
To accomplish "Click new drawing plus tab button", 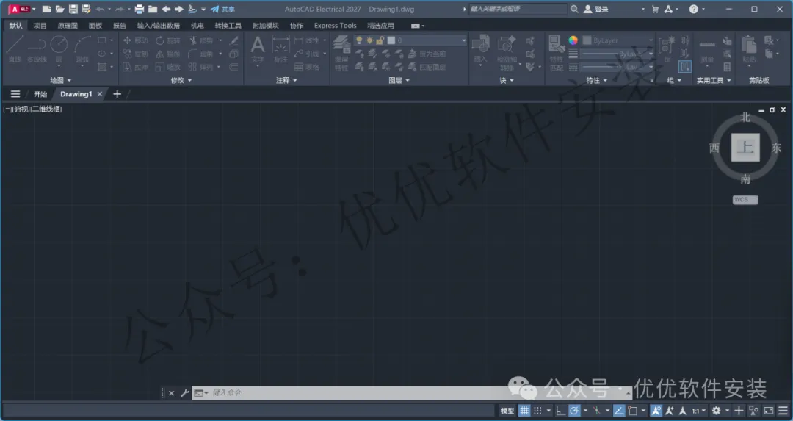I will tap(117, 94).
